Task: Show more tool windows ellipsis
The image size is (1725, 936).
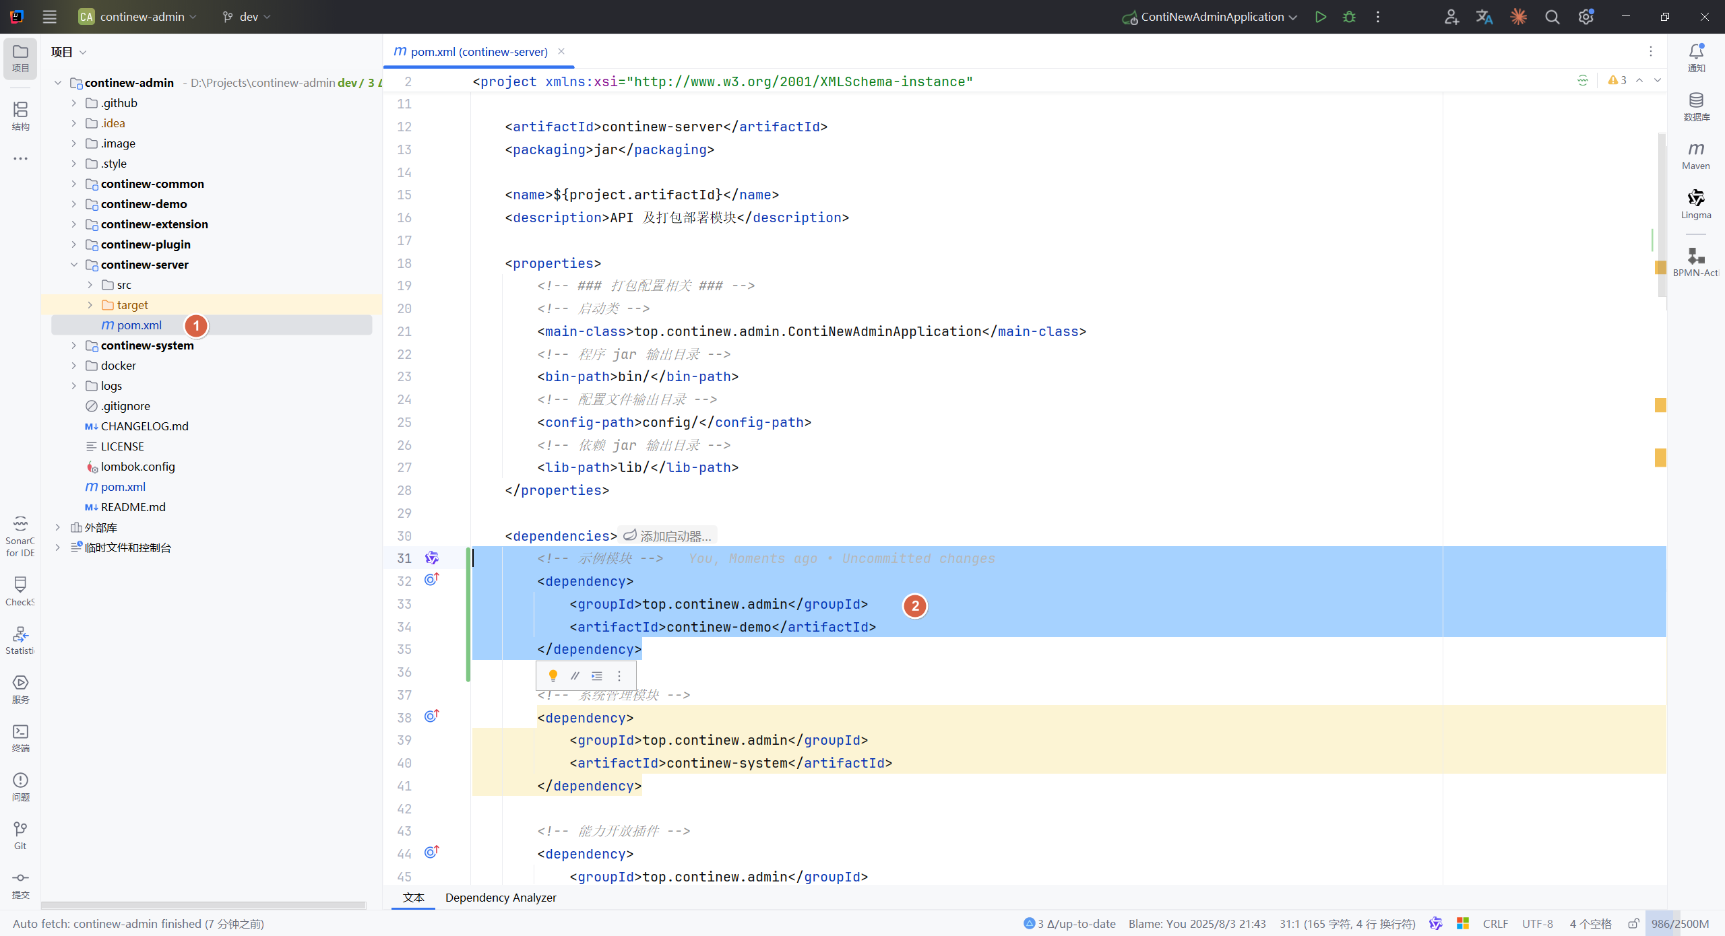Action: point(20,159)
